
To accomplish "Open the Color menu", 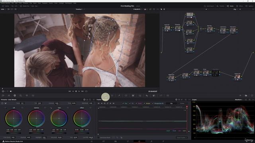I will click(x=56, y=3).
